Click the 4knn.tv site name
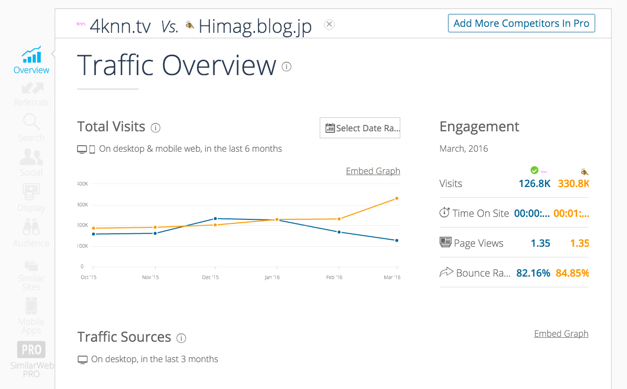 [x=120, y=25]
